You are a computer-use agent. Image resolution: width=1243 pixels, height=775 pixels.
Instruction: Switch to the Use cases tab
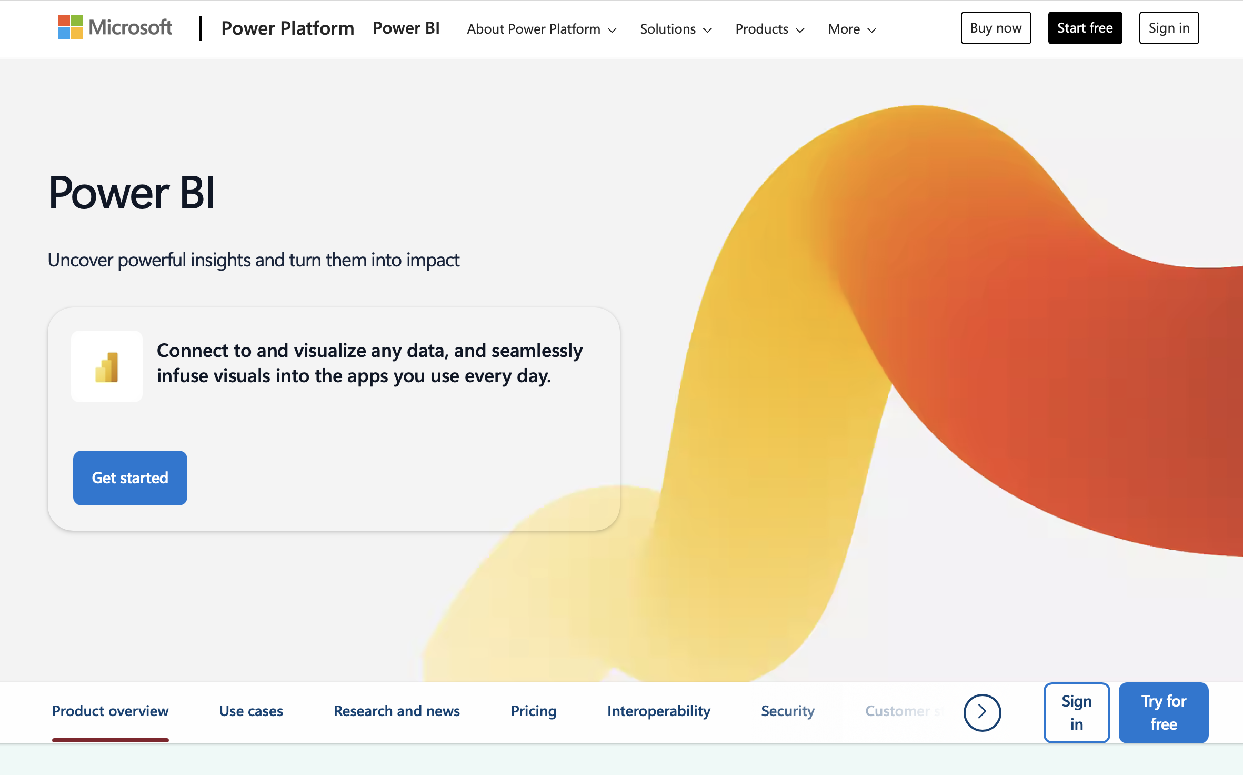point(251,711)
